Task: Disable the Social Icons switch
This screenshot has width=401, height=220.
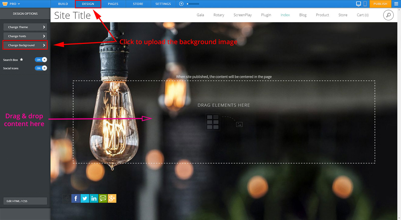Action: [41, 68]
